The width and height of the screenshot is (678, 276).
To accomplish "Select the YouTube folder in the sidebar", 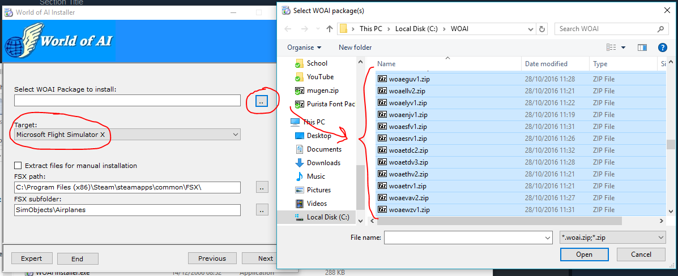I will pos(320,77).
